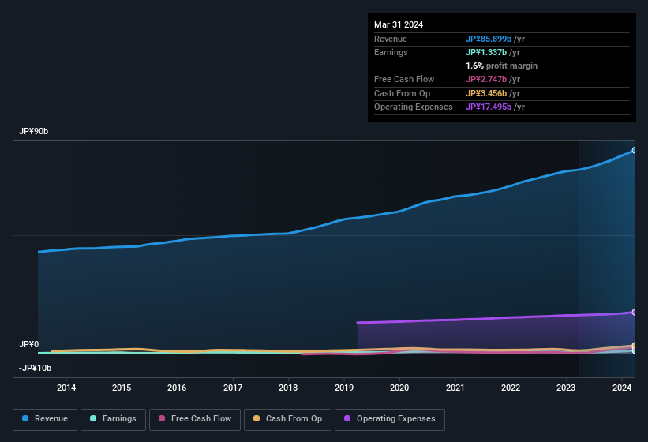The height and width of the screenshot is (442, 648).
Task: Hide the Operating Expenses series
Action: [x=389, y=419]
